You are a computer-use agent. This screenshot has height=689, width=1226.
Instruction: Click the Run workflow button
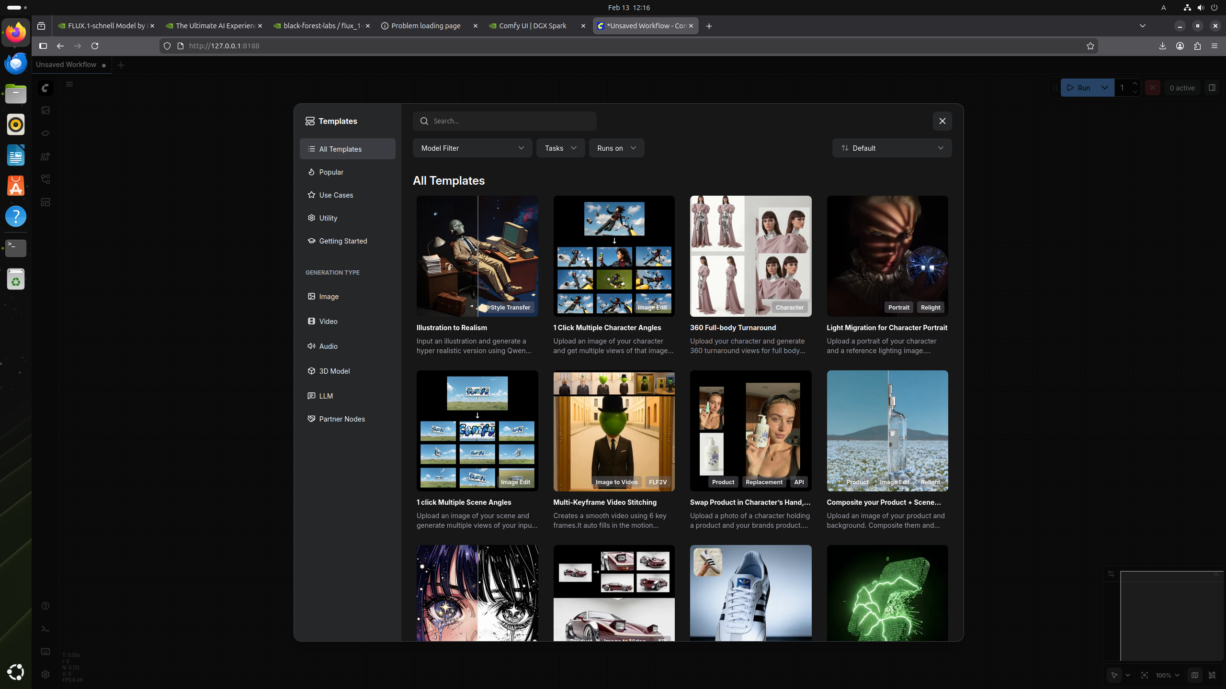click(x=1079, y=88)
